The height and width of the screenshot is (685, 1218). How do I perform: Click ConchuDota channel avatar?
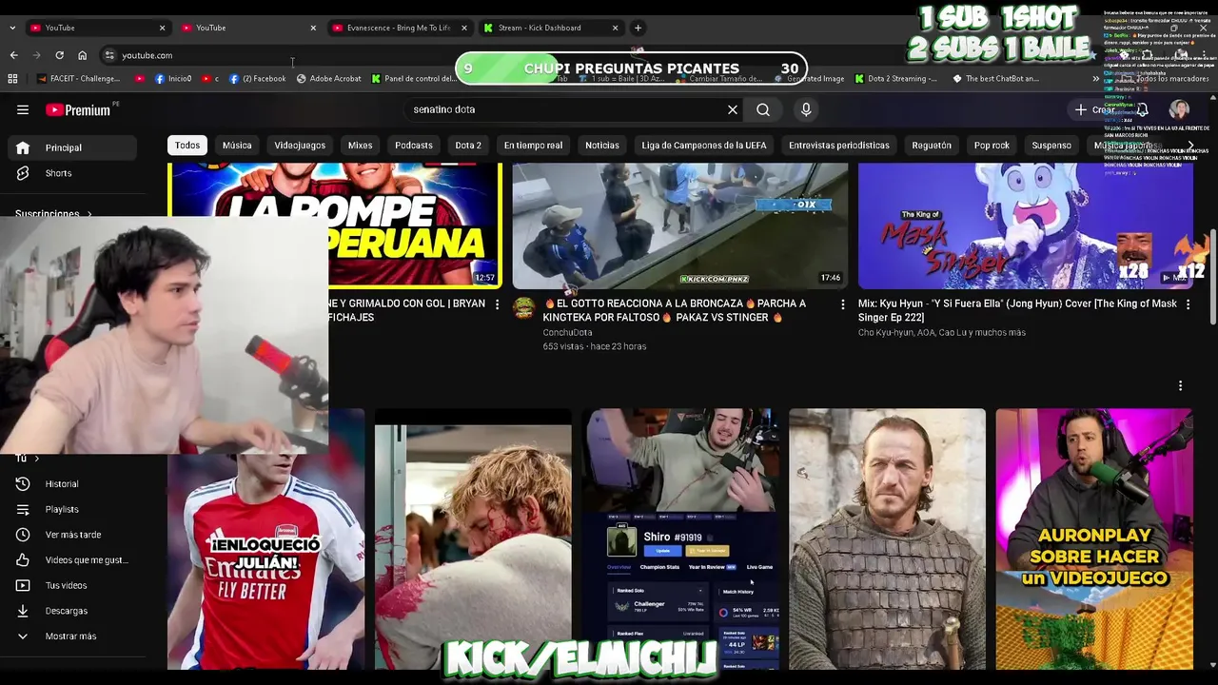pos(523,307)
